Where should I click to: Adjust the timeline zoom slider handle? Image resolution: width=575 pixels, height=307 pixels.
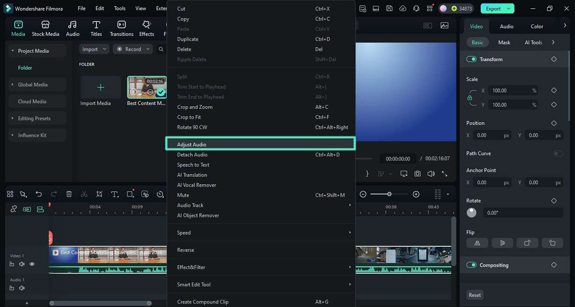click(x=389, y=194)
